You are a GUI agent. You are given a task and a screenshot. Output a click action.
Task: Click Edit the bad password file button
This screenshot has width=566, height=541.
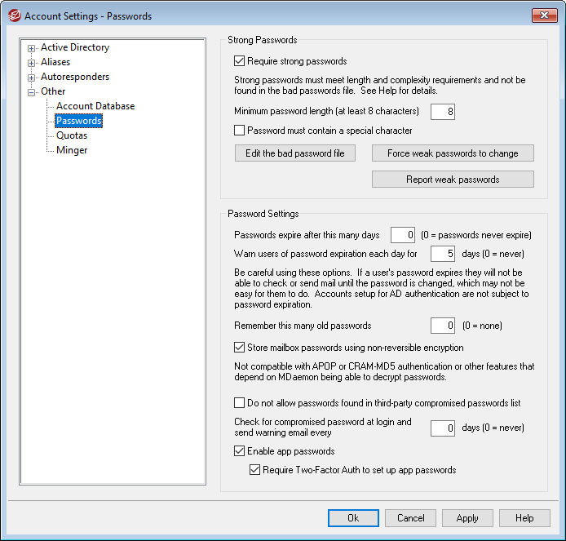294,153
